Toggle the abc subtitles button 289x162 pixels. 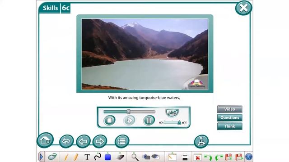[x=172, y=112]
